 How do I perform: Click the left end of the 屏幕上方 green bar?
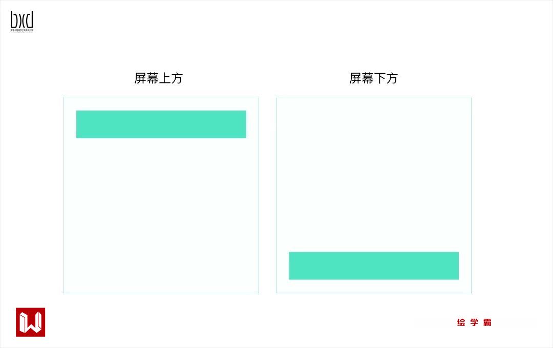coord(80,124)
